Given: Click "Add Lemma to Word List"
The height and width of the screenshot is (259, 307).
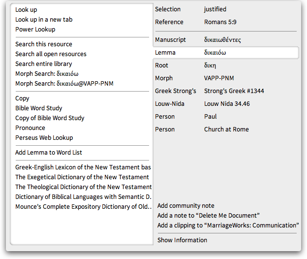Looking at the screenshot, I should tap(49, 153).
